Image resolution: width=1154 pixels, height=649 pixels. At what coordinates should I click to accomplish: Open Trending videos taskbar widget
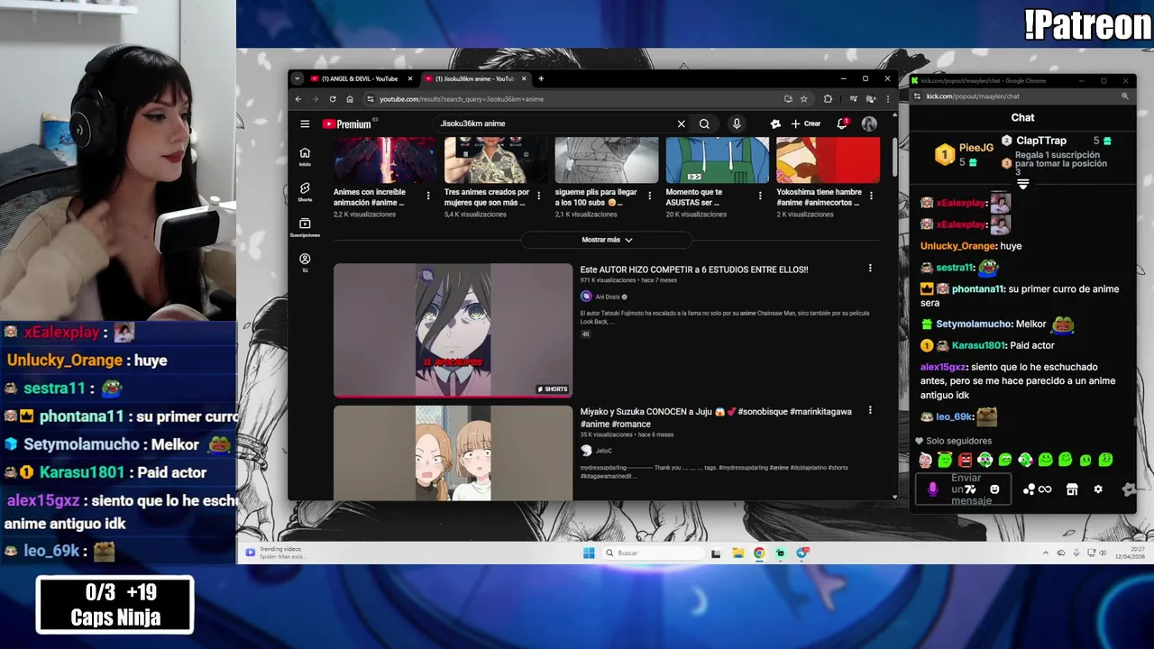click(275, 553)
